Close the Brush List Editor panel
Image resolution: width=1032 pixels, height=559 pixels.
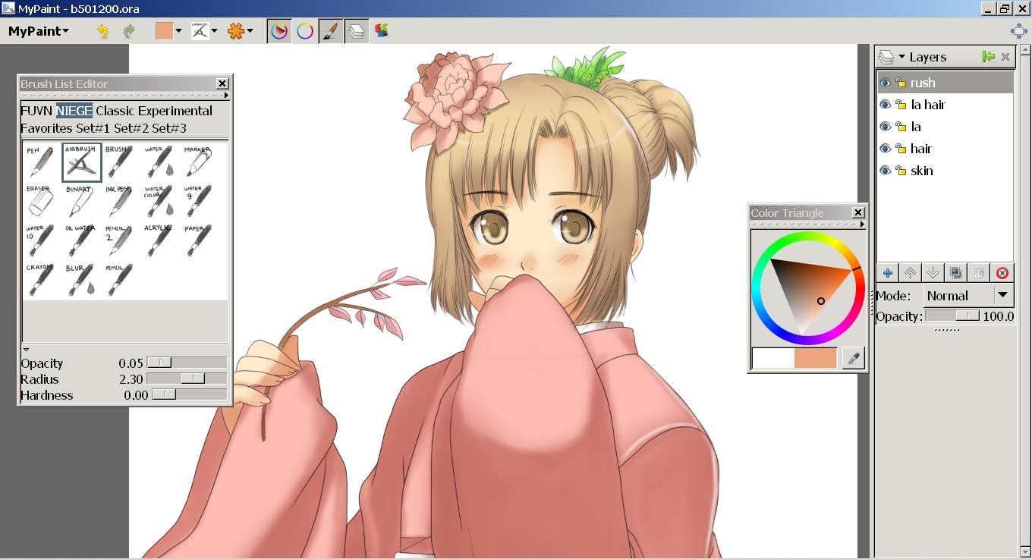(222, 83)
